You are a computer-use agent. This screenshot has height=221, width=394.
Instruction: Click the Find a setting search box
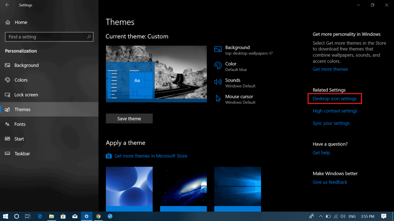[x=49, y=37]
